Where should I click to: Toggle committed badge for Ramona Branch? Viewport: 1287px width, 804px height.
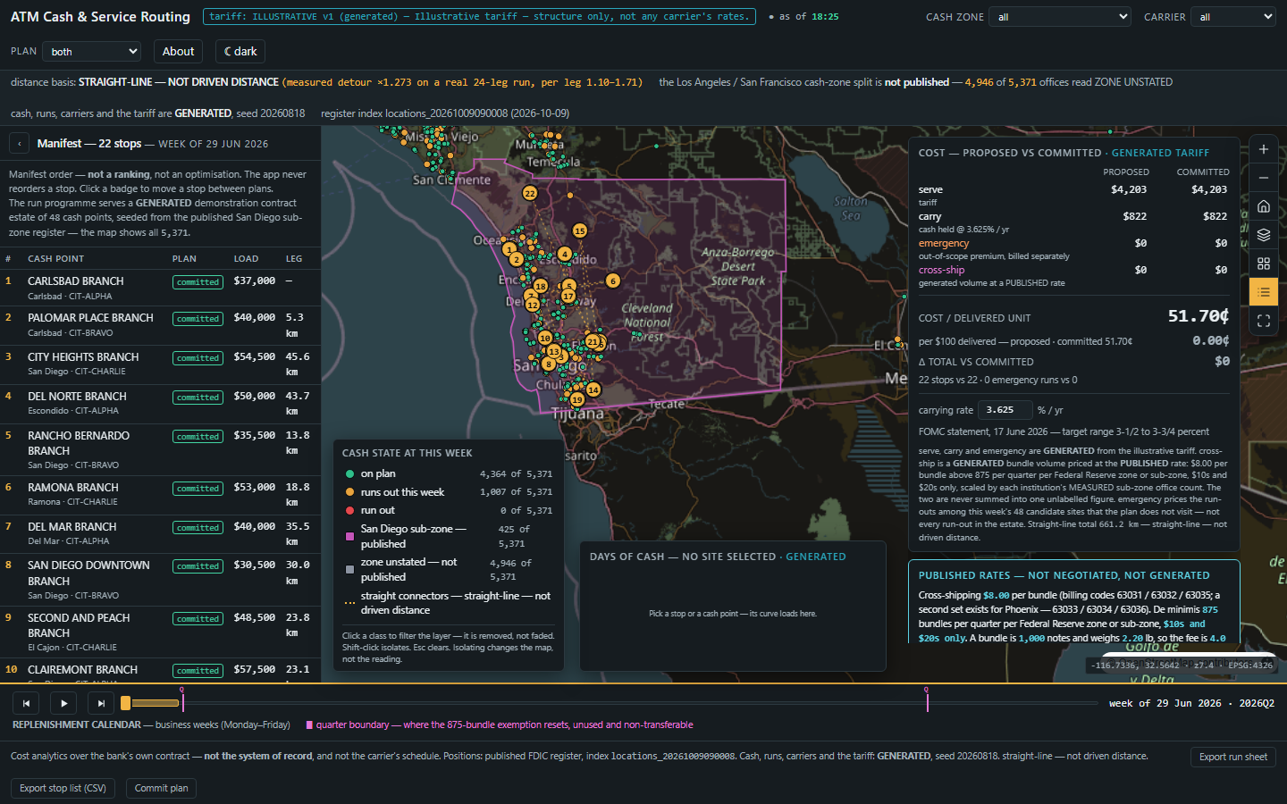tap(198, 489)
